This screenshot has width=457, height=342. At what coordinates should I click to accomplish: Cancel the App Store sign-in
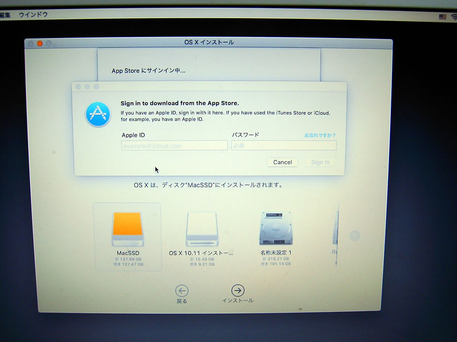click(x=282, y=162)
